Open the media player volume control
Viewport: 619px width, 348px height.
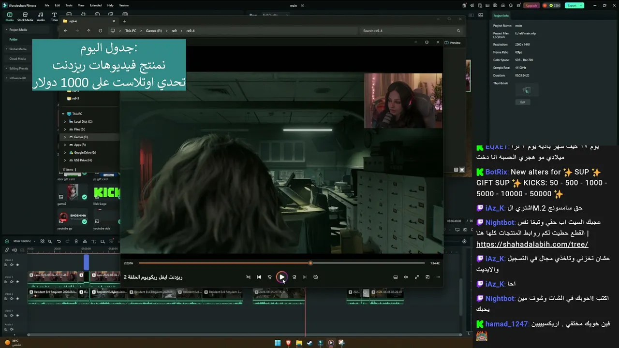coord(406,277)
